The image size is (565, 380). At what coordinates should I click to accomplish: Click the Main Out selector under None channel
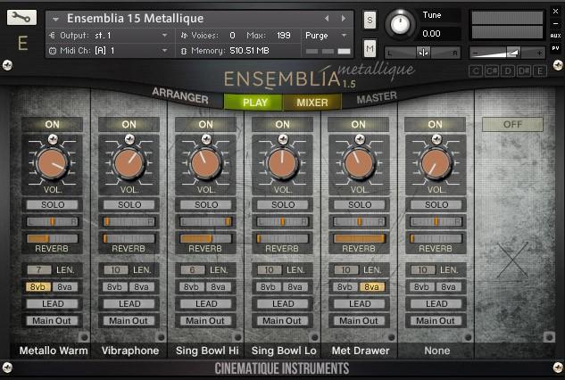(436, 320)
